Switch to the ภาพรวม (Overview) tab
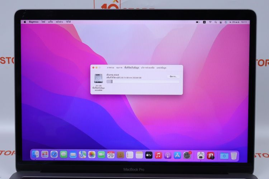The width and height of the screenshot is (269, 179). tap(110, 68)
